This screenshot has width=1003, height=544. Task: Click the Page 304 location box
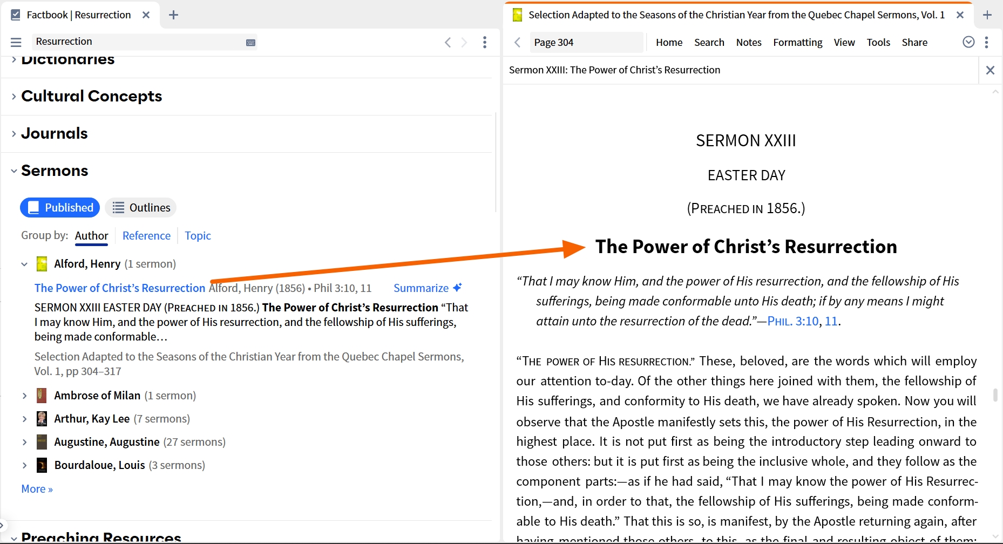[x=587, y=42]
